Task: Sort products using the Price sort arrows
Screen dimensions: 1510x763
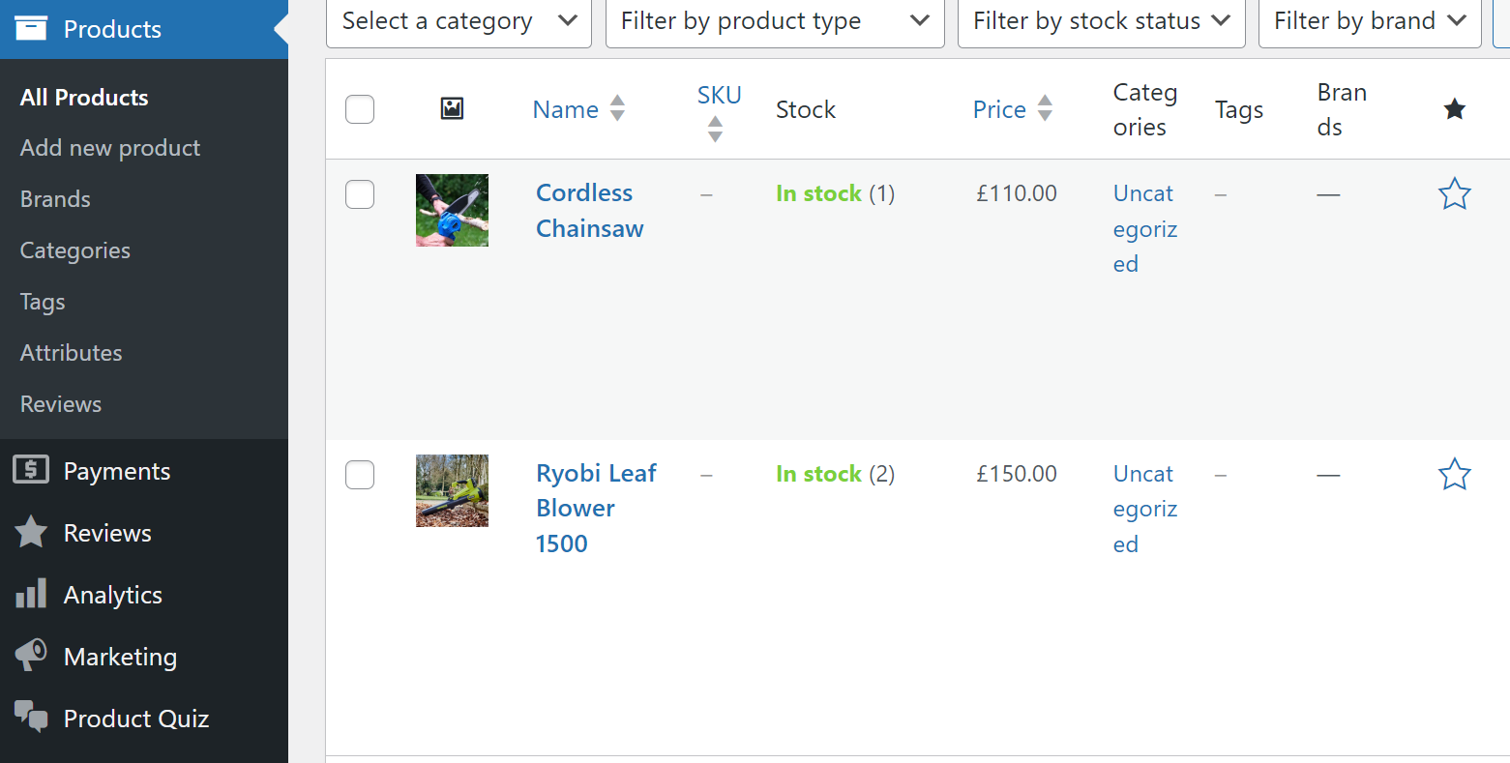Action: [1045, 109]
